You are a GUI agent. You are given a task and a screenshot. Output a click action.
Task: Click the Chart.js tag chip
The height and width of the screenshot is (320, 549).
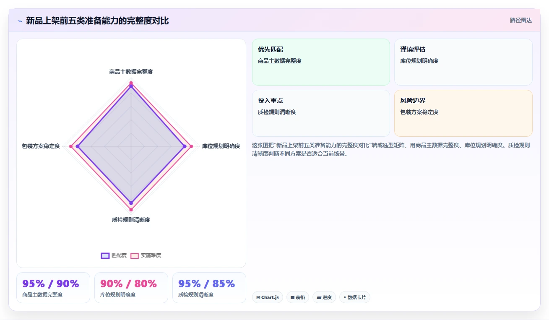coord(268,297)
